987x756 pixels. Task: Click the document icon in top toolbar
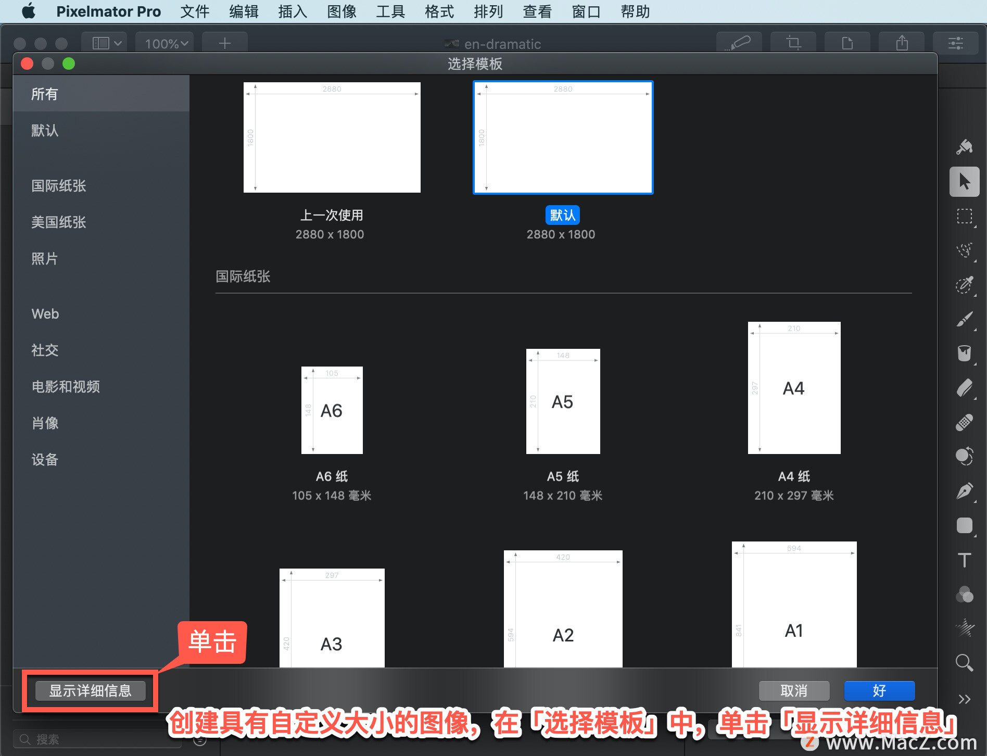(x=847, y=43)
